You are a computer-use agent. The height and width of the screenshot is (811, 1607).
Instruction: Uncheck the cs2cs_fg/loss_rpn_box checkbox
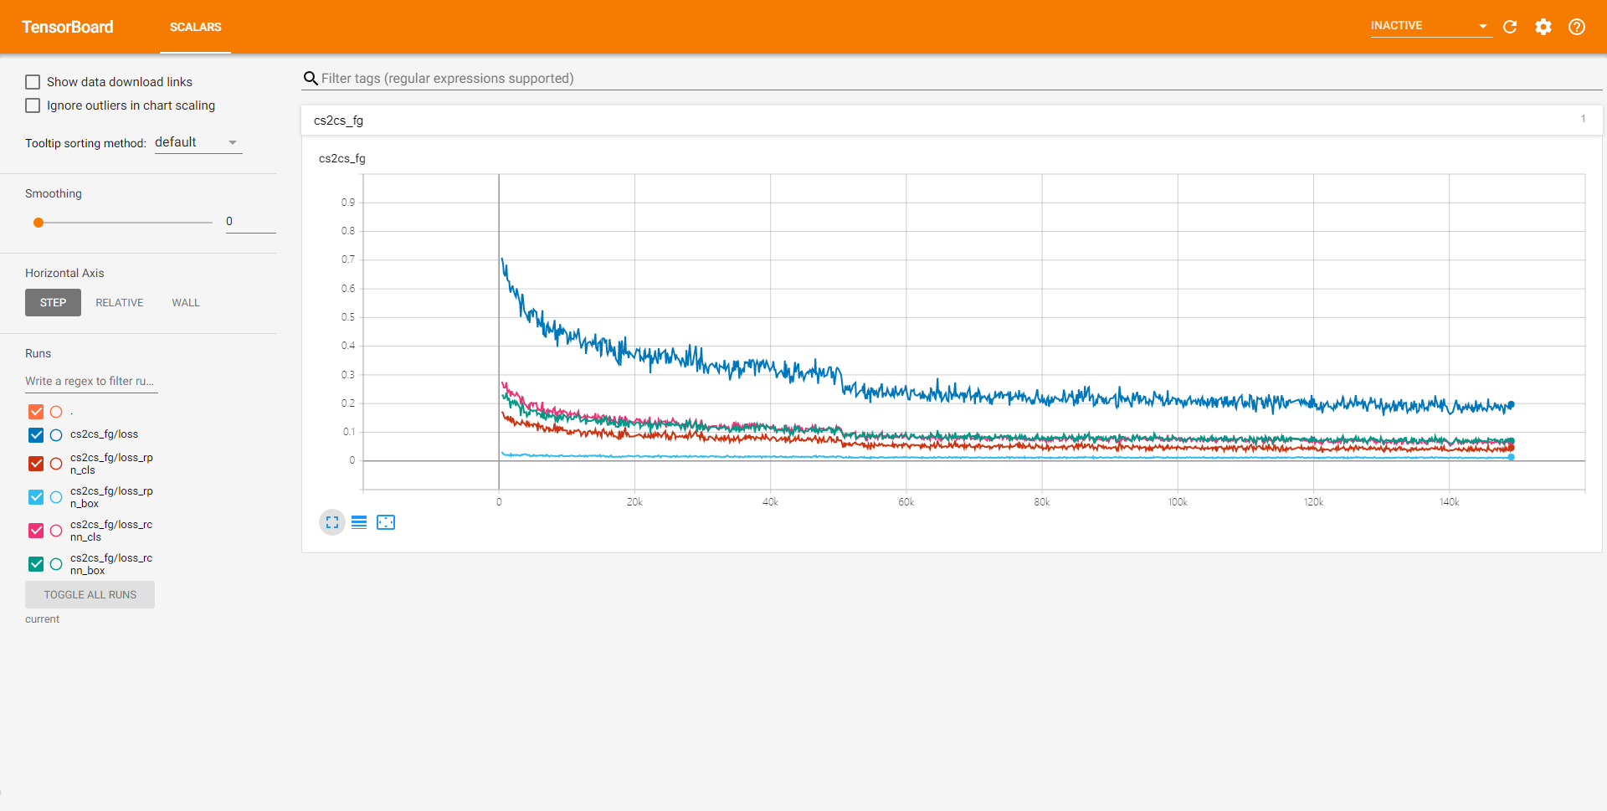click(x=36, y=497)
